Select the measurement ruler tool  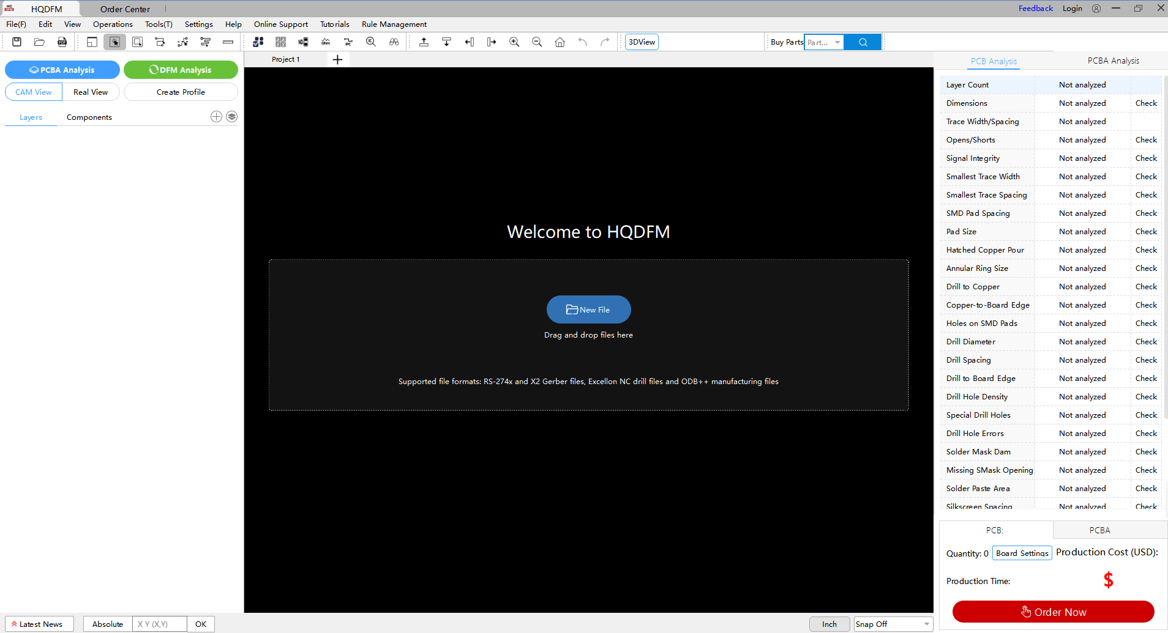click(x=228, y=42)
